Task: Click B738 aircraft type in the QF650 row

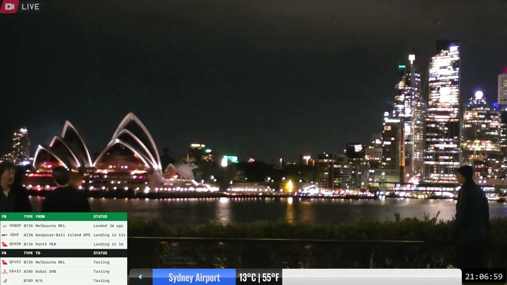Action: (28, 244)
